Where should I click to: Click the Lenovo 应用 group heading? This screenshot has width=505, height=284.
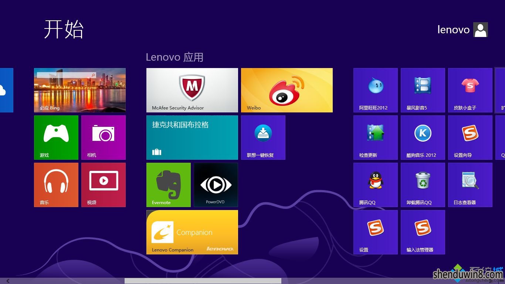tap(174, 57)
